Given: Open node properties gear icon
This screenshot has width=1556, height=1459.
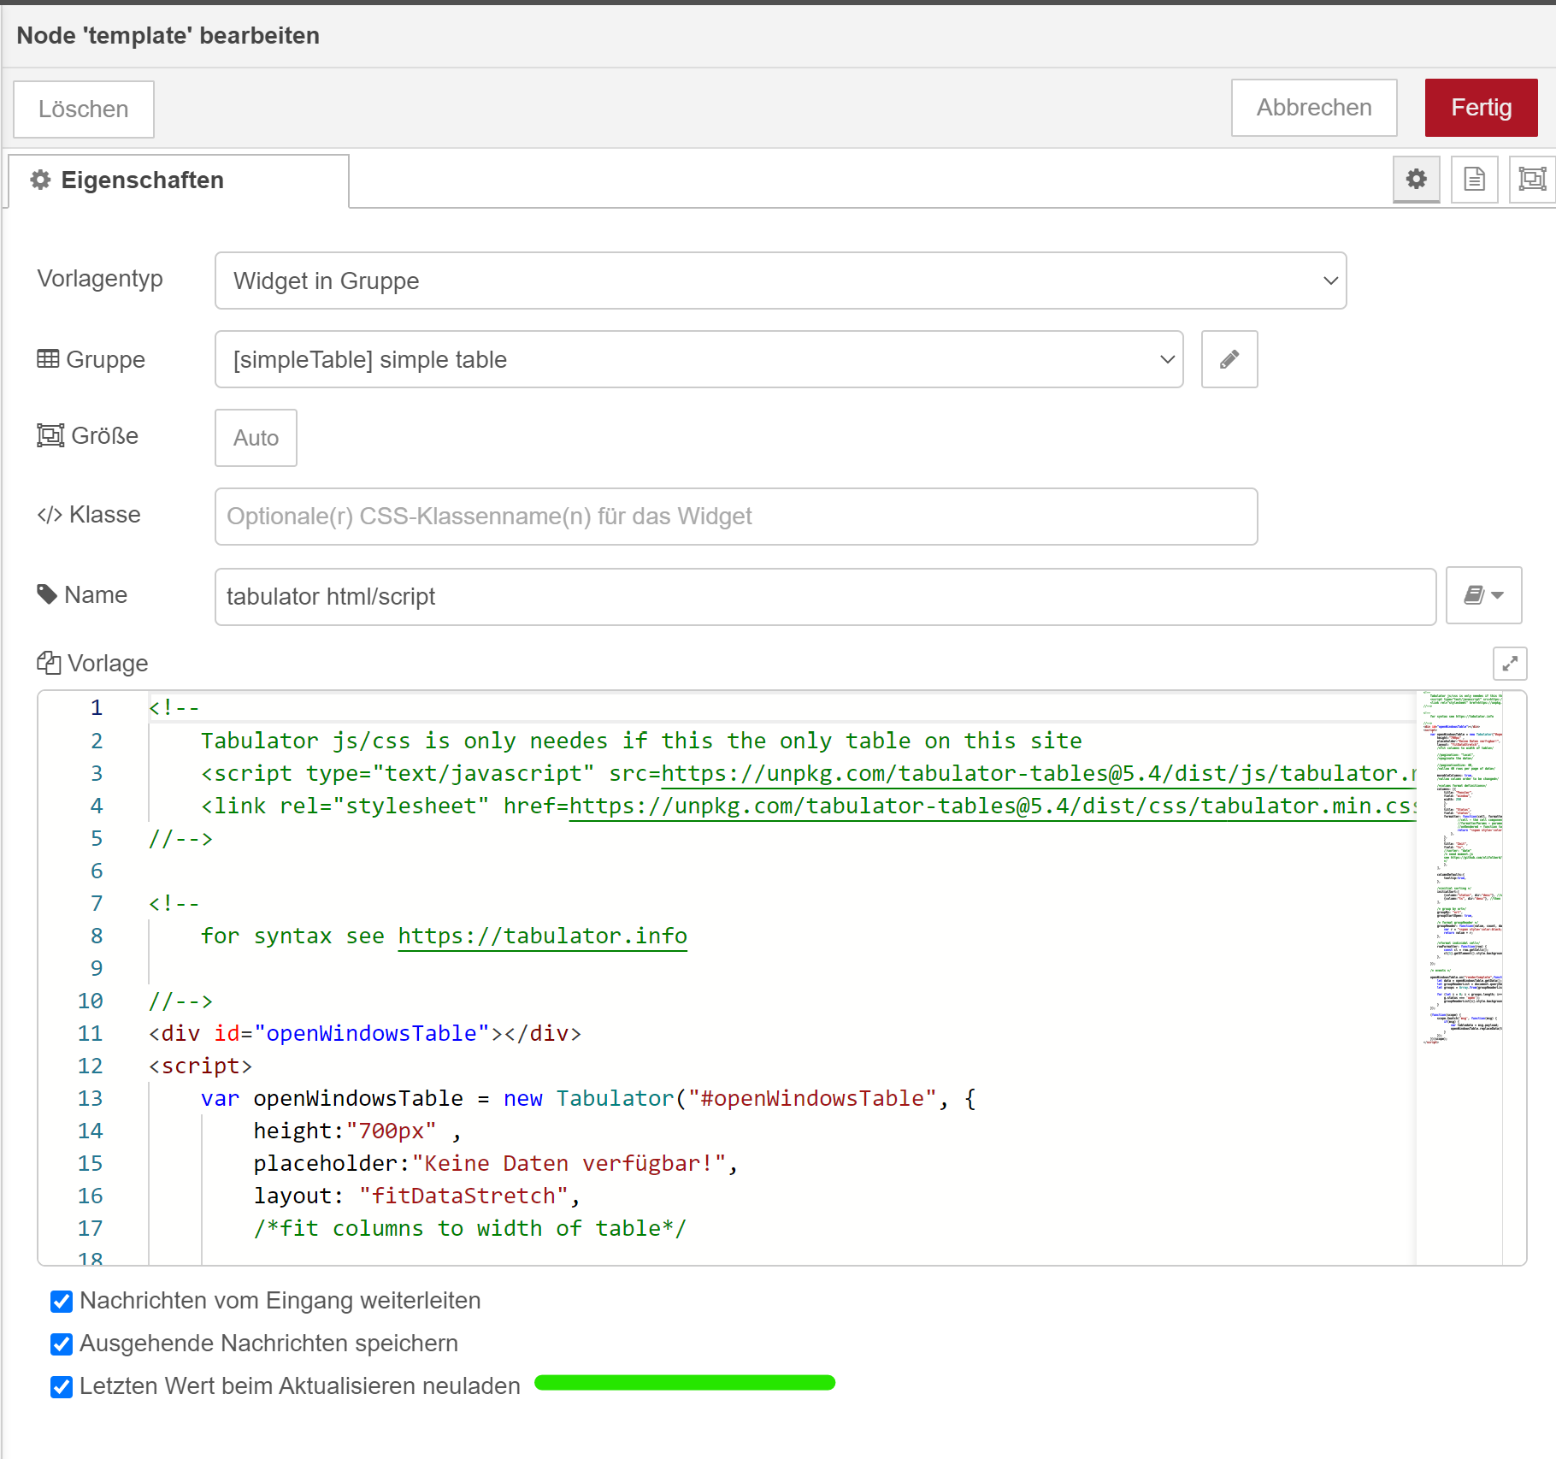Looking at the screenshot, I should [1416, 179].
